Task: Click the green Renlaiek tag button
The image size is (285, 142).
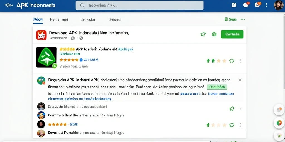Action: point(217,87)
